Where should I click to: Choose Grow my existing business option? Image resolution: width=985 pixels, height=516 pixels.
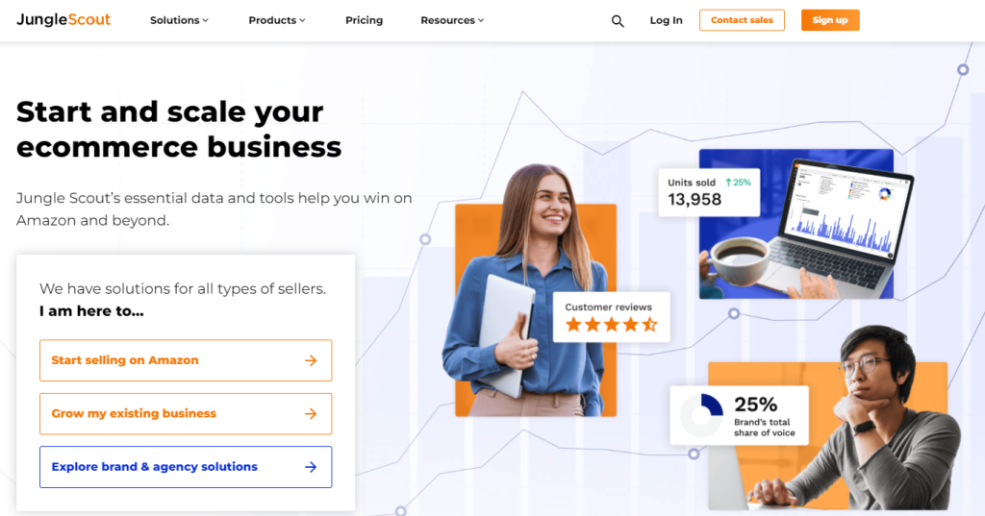(186, 414)
